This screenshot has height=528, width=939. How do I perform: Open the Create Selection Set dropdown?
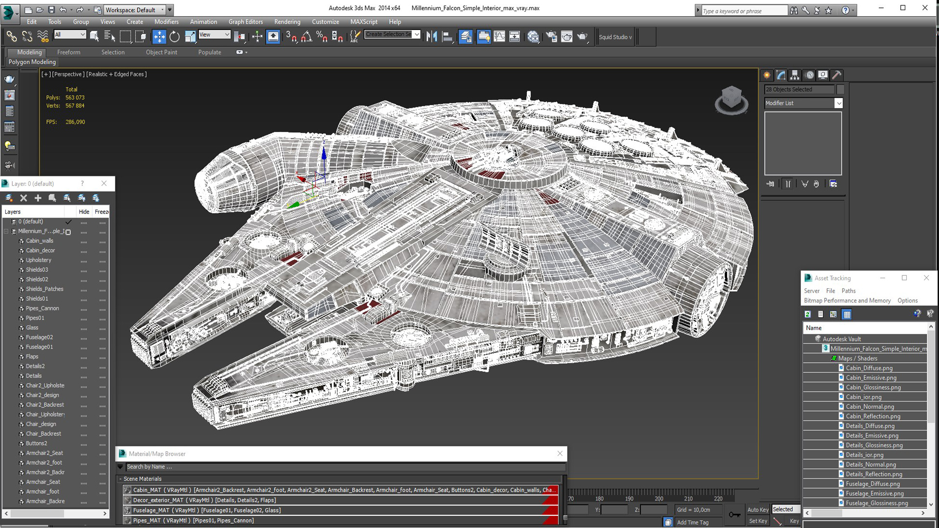tap(392, 34)
